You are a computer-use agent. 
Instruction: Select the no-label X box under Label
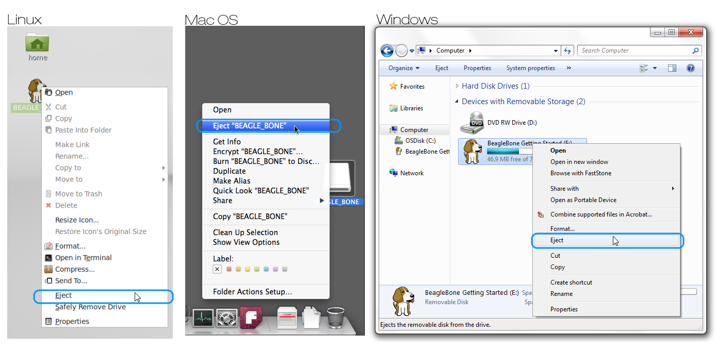click(x=217, y=269)
